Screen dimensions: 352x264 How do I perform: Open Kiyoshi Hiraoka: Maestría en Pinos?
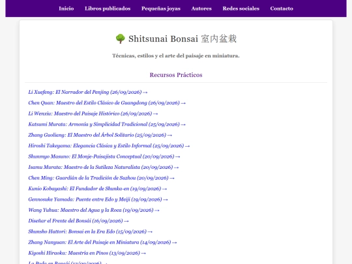[87, 253]
